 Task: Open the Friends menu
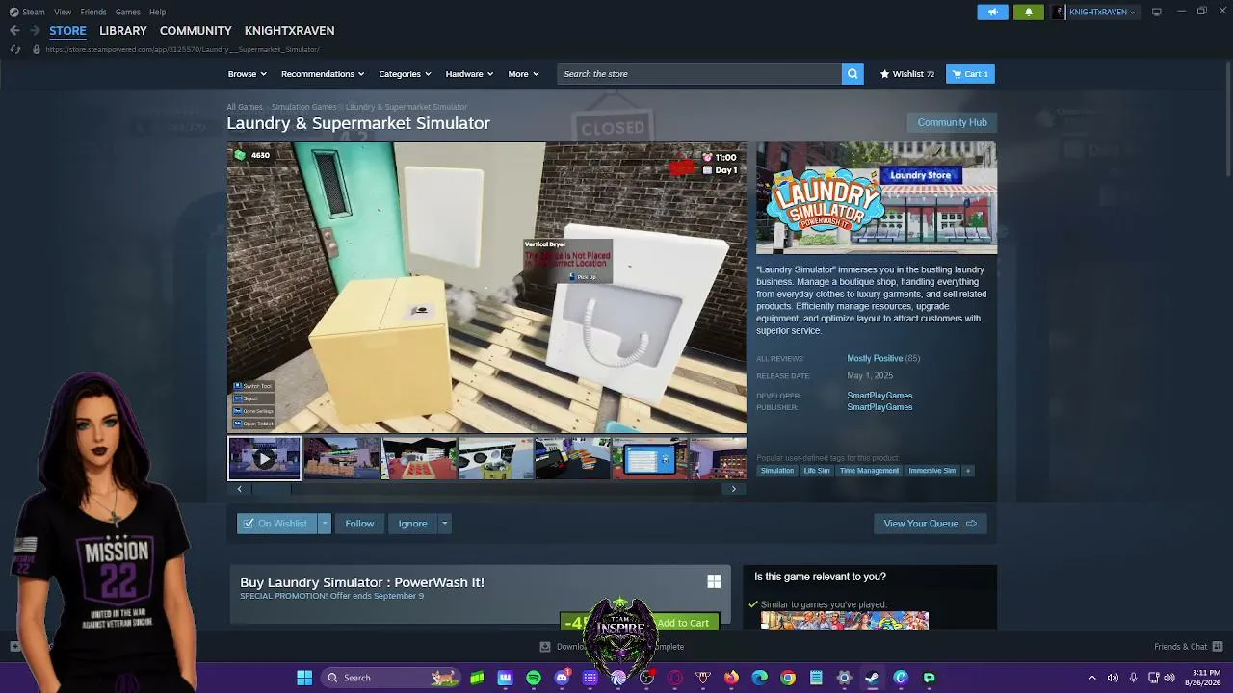pos(93,12)
